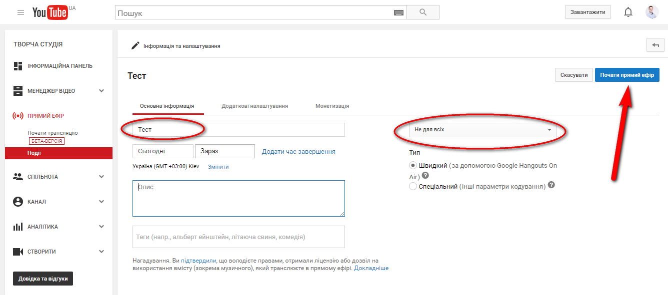This screenshot has height=295, width=668.
Task: Open the Не для всіх privacy dropdown
Action: click(483, 130)
